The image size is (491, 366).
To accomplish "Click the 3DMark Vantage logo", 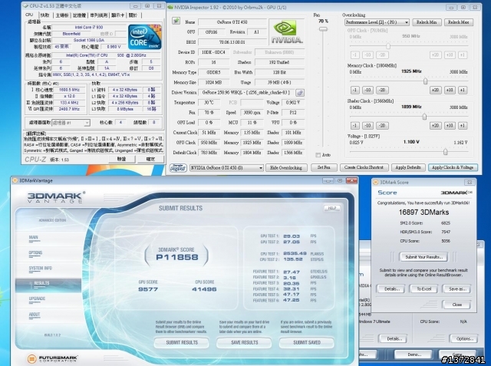I will pos(56,197).
